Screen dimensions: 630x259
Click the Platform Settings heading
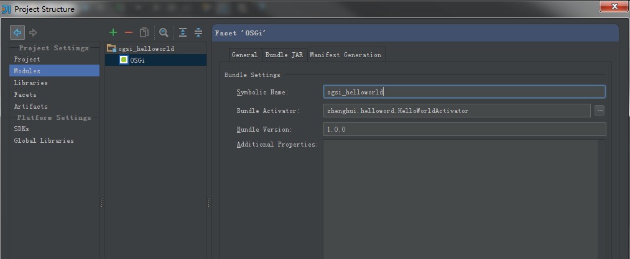54,117
